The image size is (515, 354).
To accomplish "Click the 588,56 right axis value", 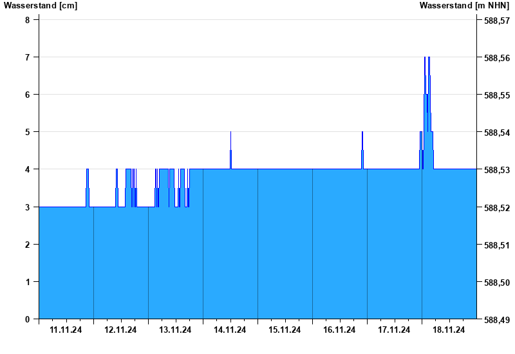I will point(497,58).
